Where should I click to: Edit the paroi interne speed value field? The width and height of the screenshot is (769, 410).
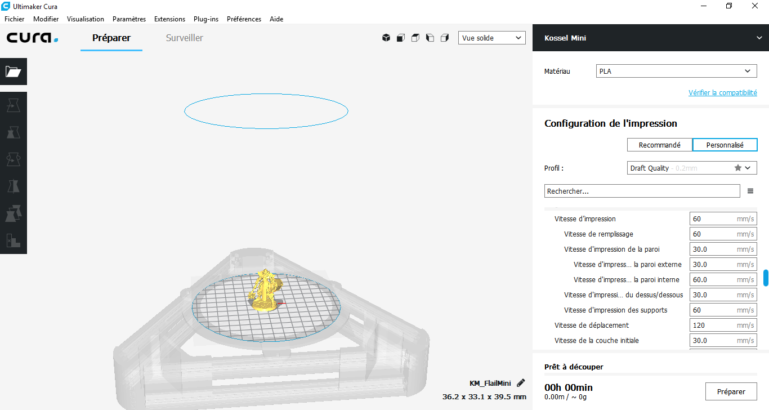point(723,279)
